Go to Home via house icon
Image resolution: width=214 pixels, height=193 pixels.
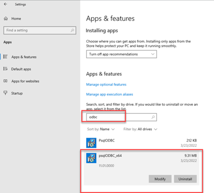(x=6, y=18)
